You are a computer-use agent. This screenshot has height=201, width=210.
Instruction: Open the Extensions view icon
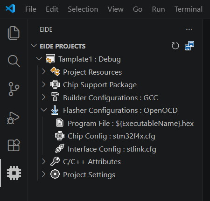(14, 145)
